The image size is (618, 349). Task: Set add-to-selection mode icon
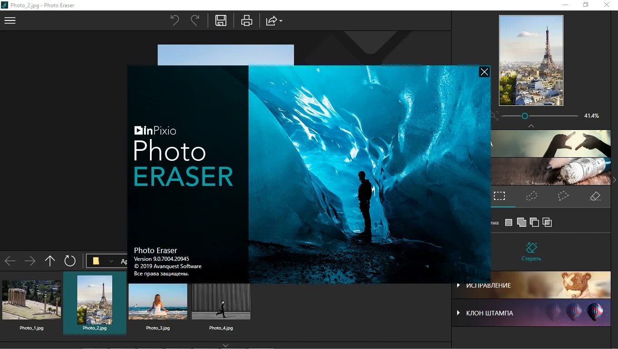pyautogui.click(x=521, y=222)
